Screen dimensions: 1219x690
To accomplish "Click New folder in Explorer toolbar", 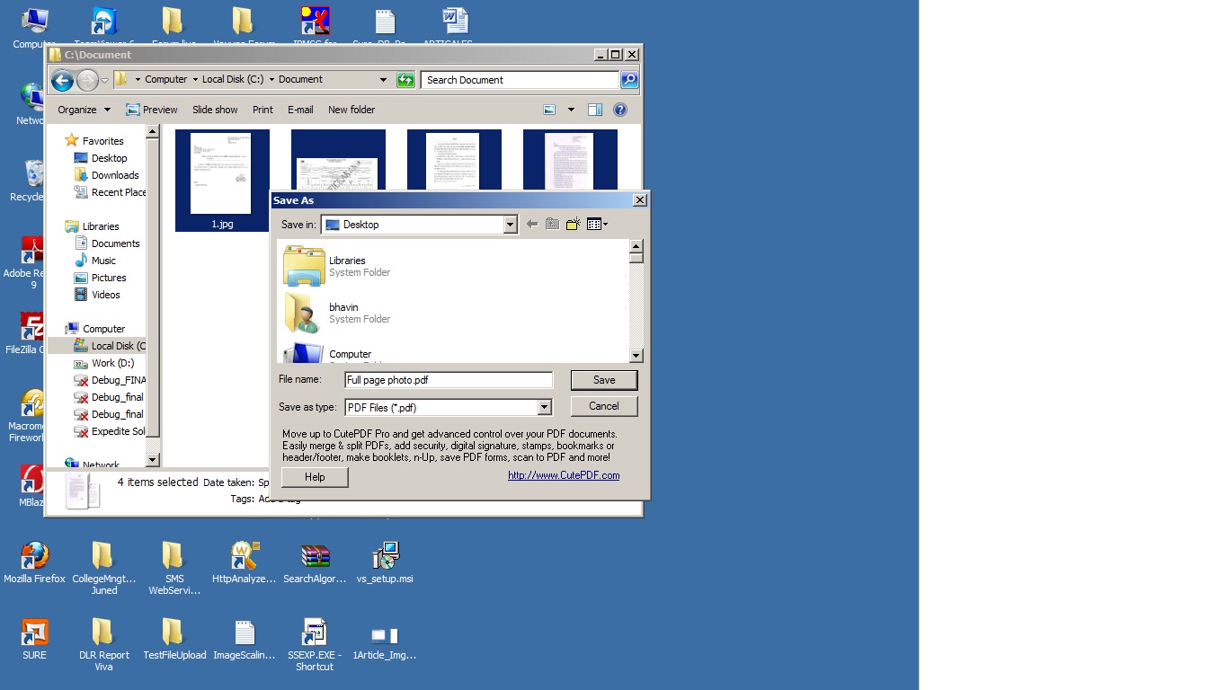I will pyautogui.click(x=351, y=110).
